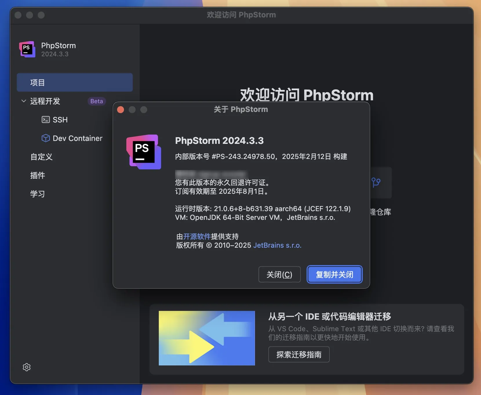Open Dev Container option

tap(77, 138)
